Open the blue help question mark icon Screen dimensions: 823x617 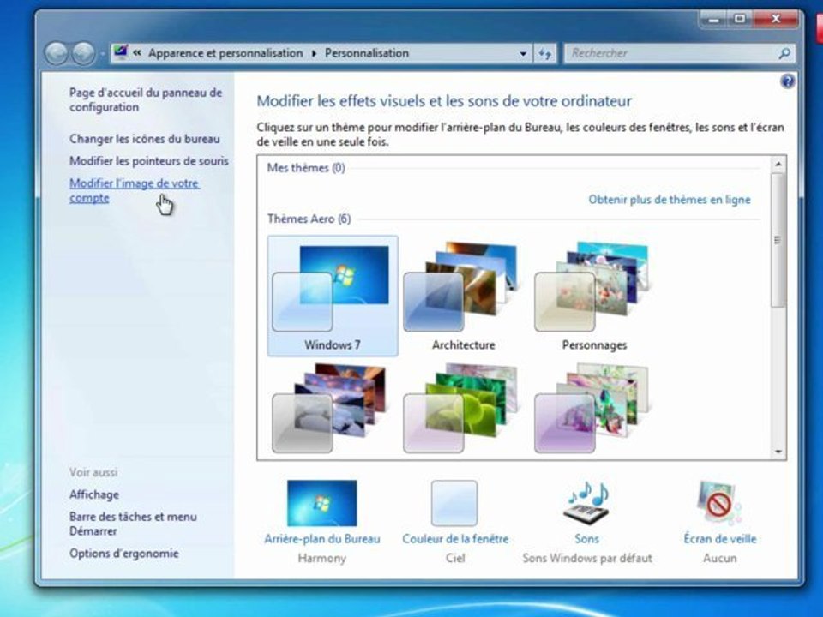(x=787, y=81)
